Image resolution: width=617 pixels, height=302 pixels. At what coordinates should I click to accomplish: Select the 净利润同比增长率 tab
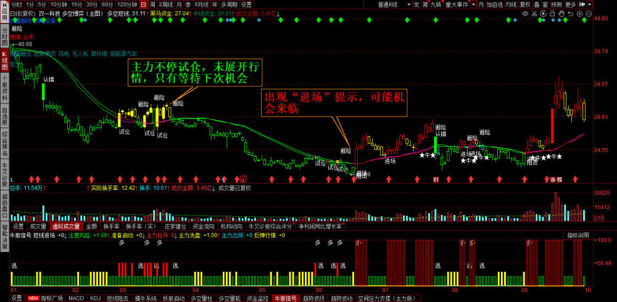click(x=321, y=227)
